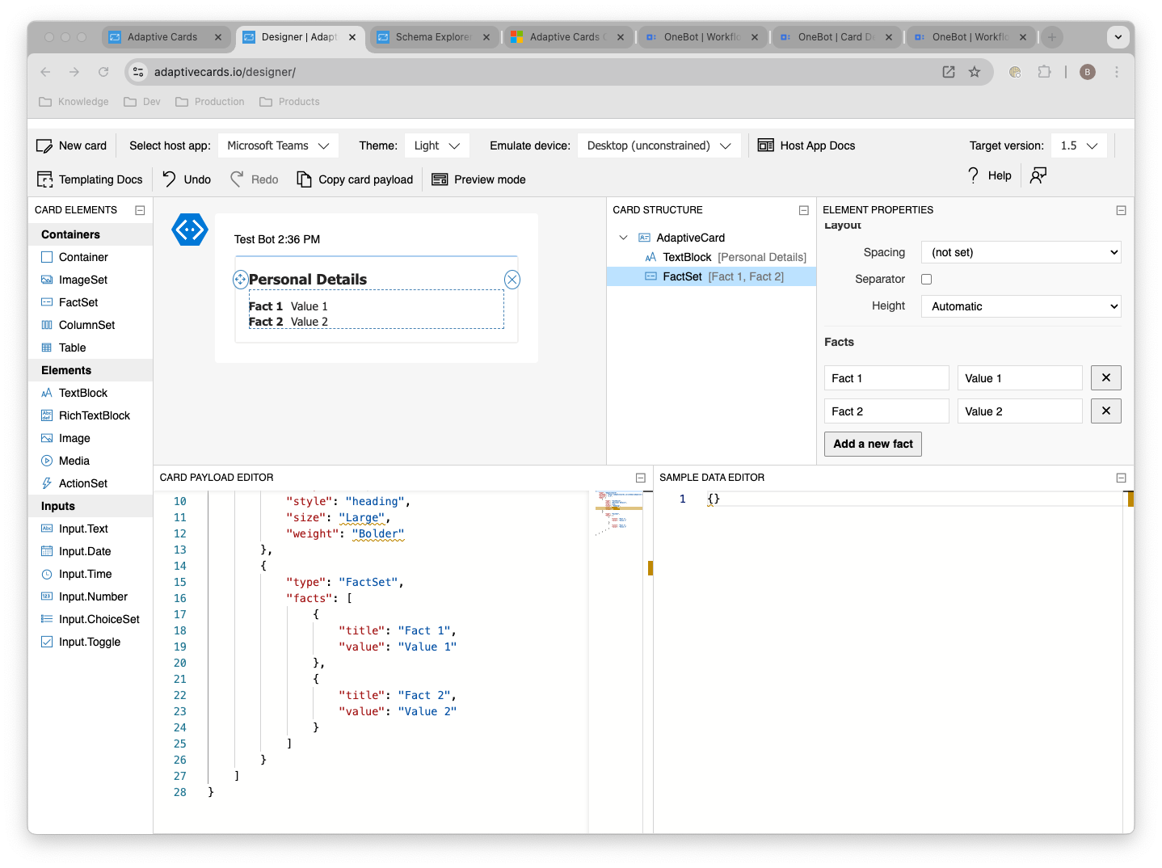Bookmark this page with the star icon
Image resolution: width=1162 pixels, height=868 pixels.
975,72
